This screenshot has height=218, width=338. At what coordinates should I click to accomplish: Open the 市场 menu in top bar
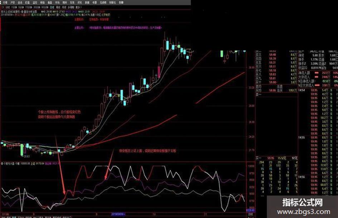(57, 3)
